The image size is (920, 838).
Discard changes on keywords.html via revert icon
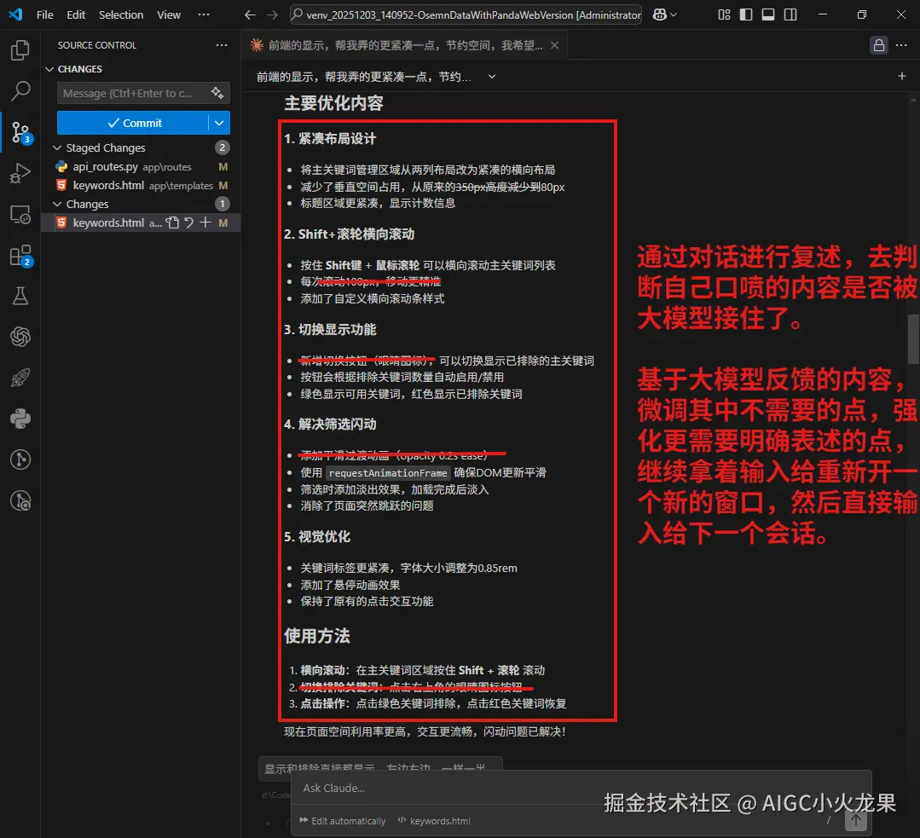pos(188,222)
